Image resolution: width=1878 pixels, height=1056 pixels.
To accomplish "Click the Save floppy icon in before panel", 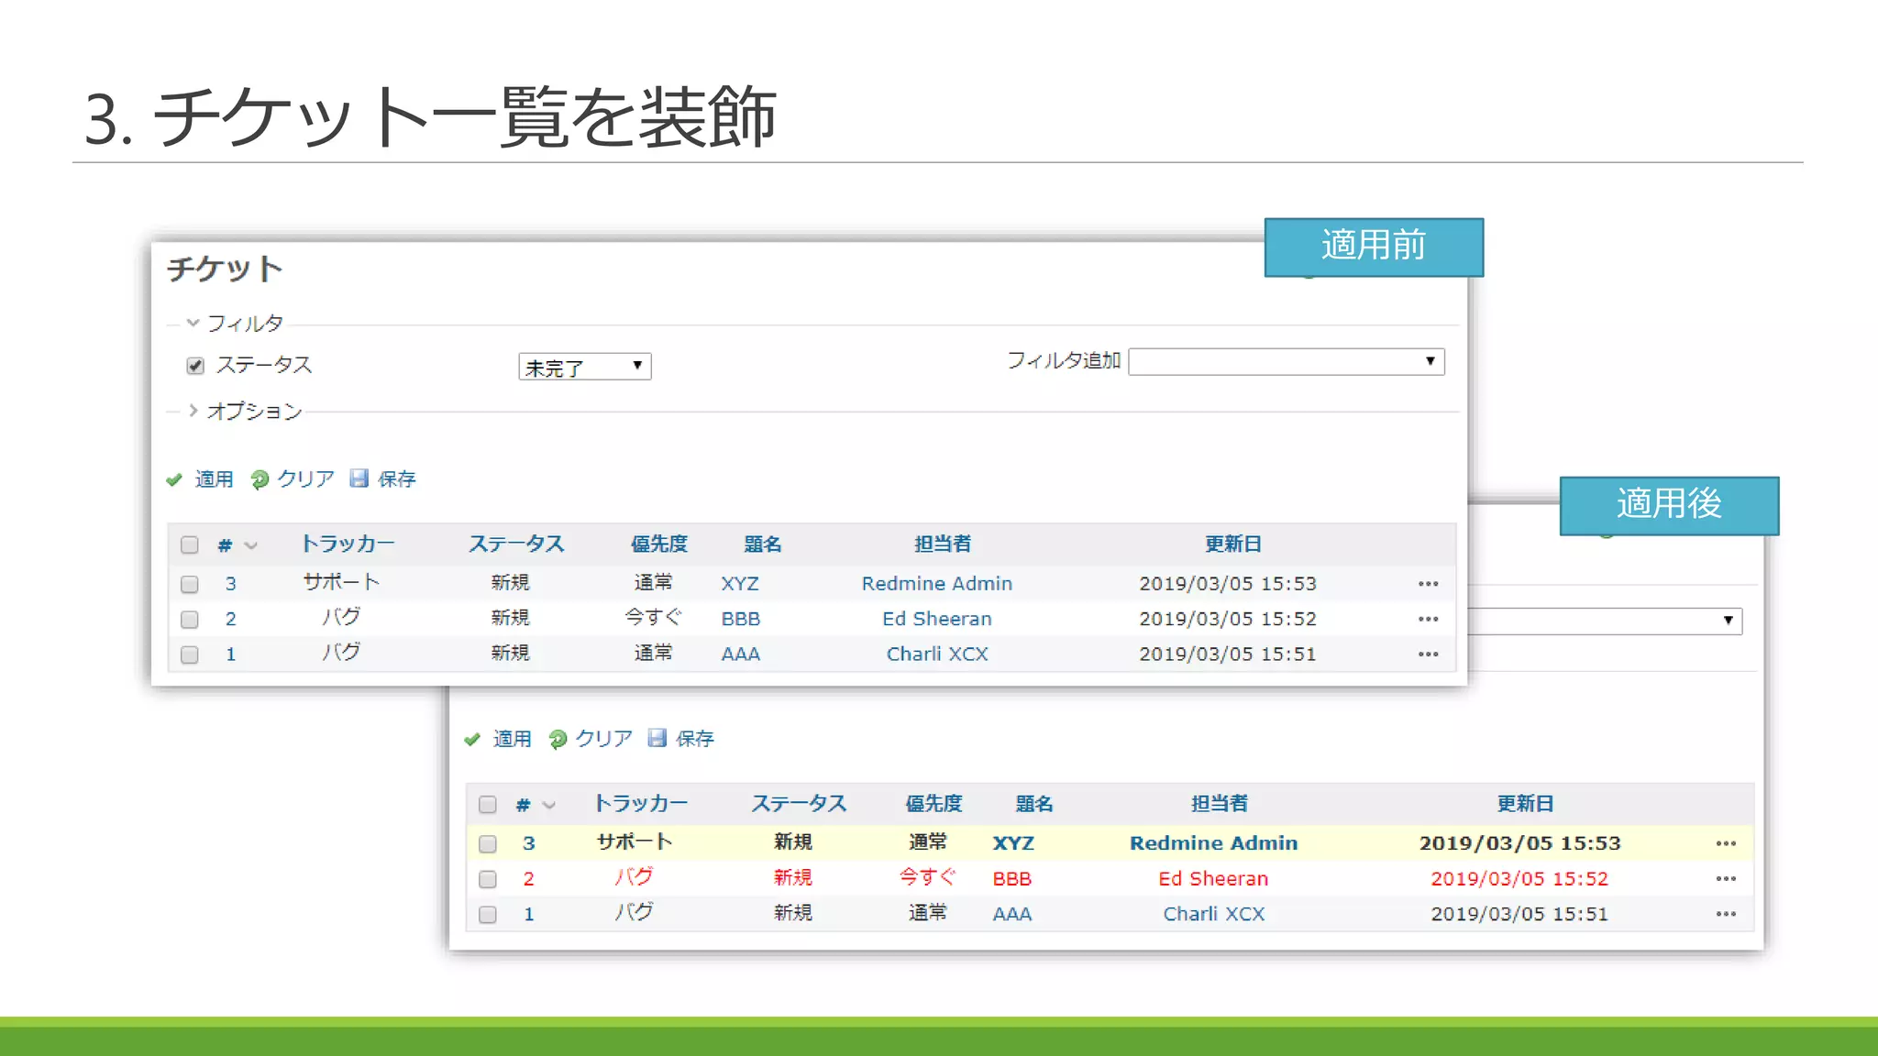I will click(359, 478).
